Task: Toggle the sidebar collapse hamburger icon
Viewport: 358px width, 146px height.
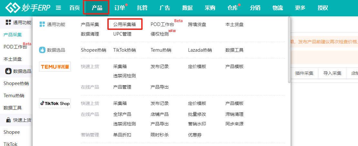Action: [x=58, y=8]
